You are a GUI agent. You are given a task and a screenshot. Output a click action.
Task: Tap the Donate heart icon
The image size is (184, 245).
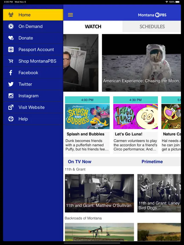tap(11, 38)
